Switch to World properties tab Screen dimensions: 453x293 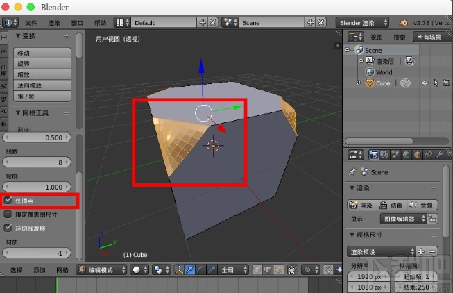pos(407,155)
